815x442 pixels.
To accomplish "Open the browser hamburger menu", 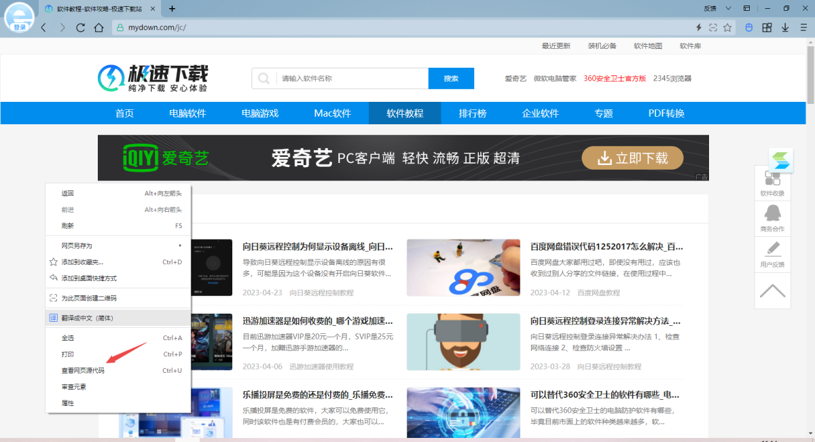I will (803, 28).
